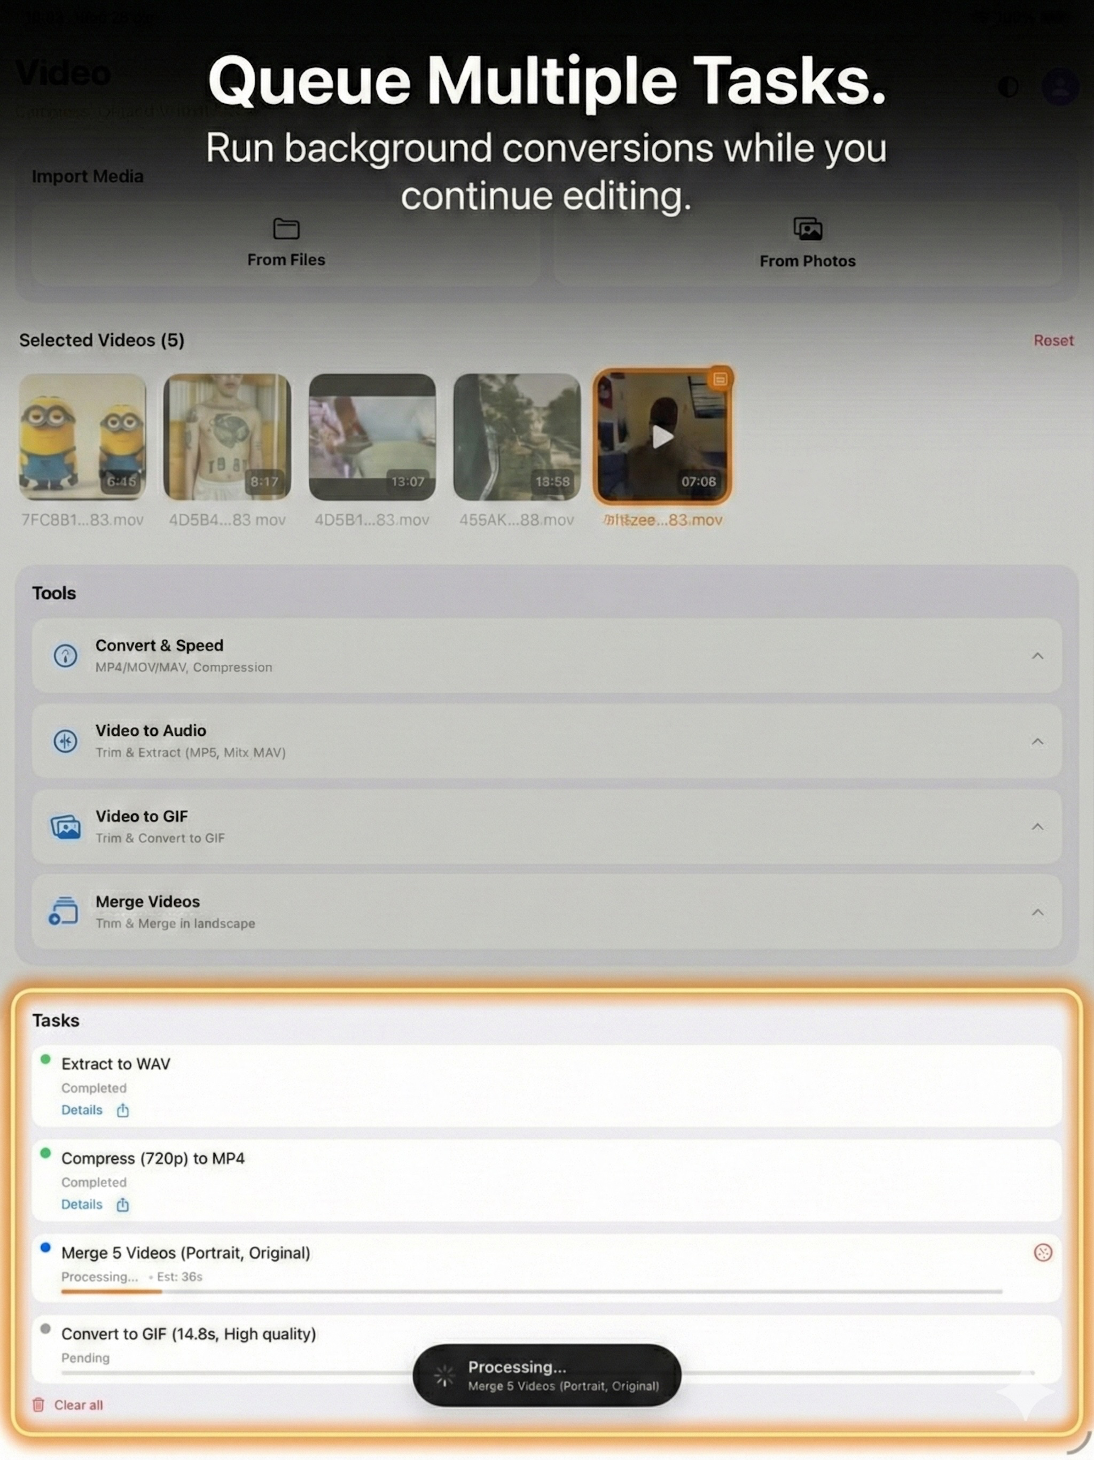Select the Minions video thumbnail 6:45
Screen dimensions: 1094x1460
[82, 437]
